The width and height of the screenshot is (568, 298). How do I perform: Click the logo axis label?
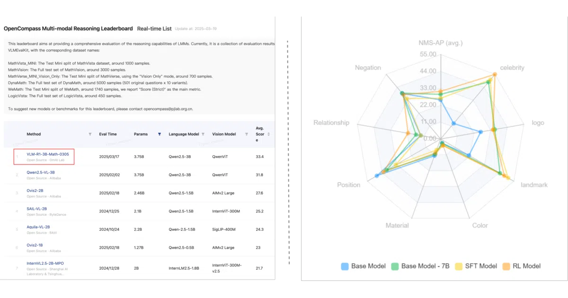point(538,123)
